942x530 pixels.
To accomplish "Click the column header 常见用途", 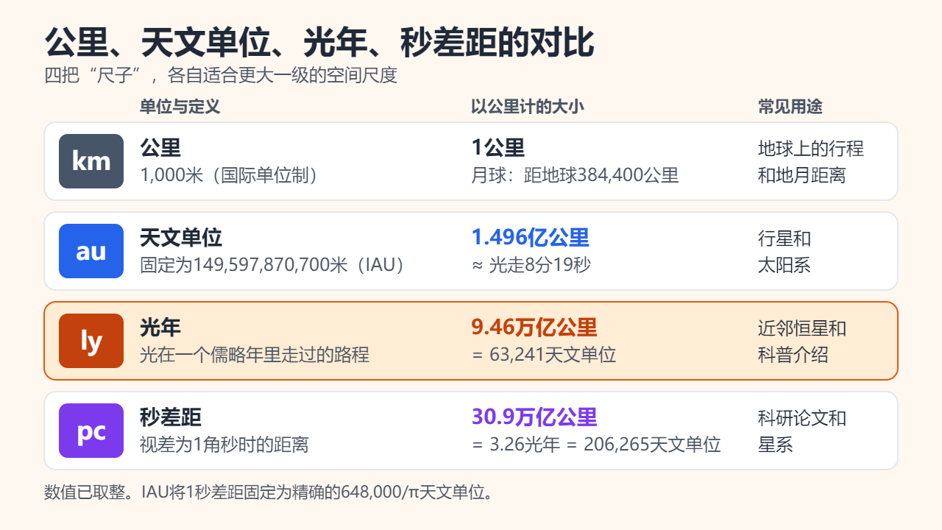I will (790, 107).
